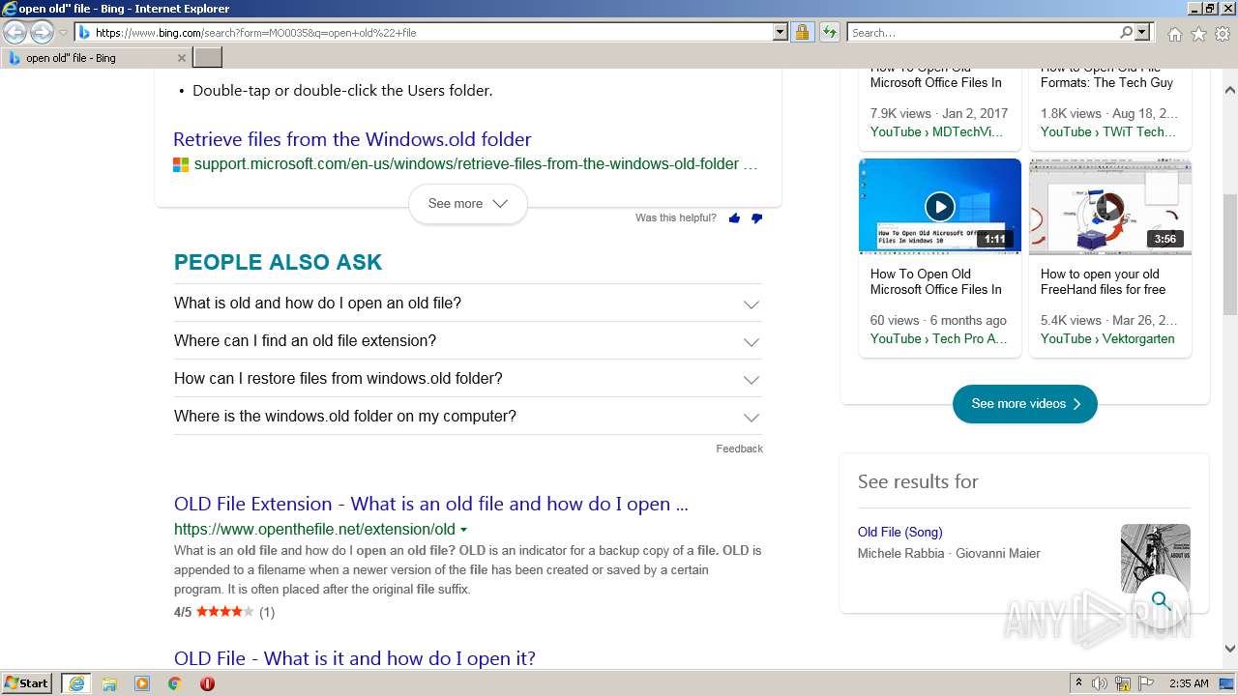Go forward with the browser Forward arrow
The image size is (1238, 696).
tap(42, 33)
